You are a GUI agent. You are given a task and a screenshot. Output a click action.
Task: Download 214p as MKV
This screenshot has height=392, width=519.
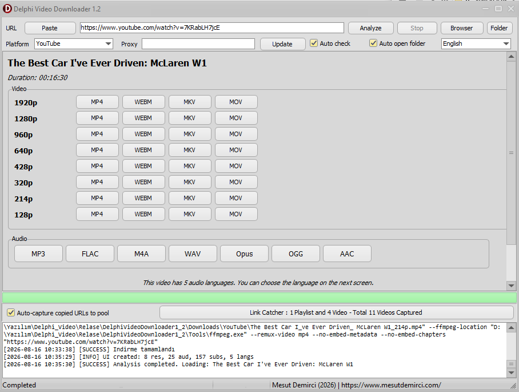(x=190, y=198)
